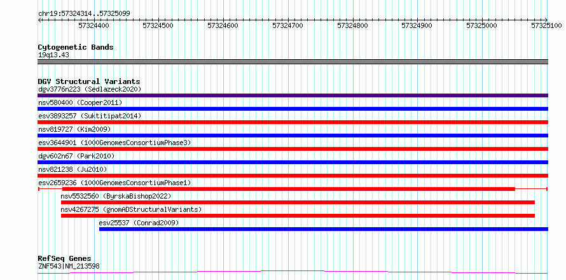Screen dimensions: 566x280
Task: Click the RefSeq Genes track title
Action: 64,259
